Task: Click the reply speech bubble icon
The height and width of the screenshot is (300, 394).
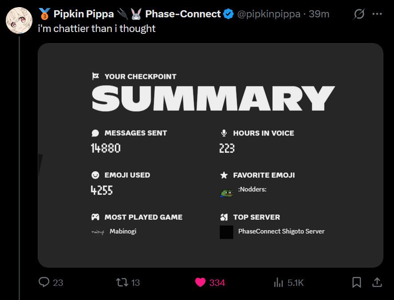Action: point(44,282)
